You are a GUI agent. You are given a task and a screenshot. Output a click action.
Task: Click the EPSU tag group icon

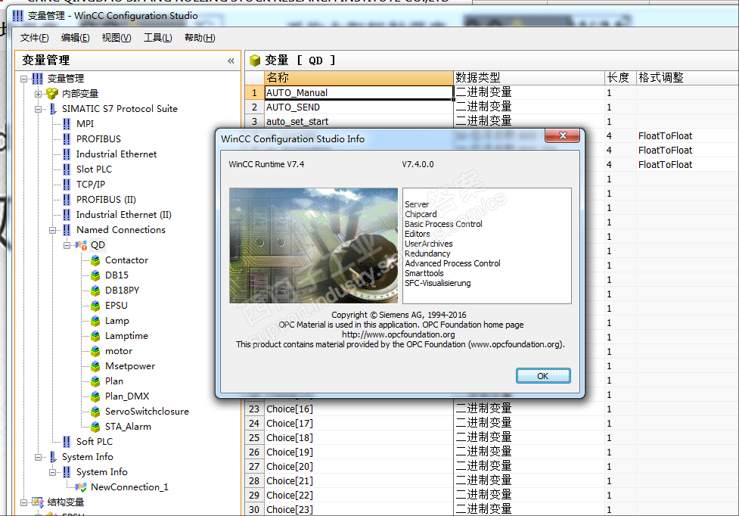coord(95,306)
